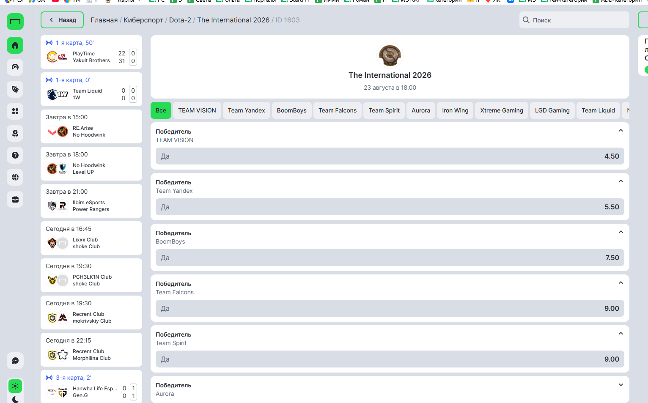Click the Назад back button
Image resolution: width=648 pixels, height=403 pixels.
coord(62,20)
